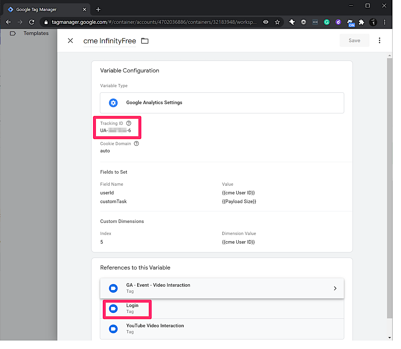The width and height of the screenshot is (401, 349).
Task: Open the Grammarly extension icon
Action: click(327, 22)
